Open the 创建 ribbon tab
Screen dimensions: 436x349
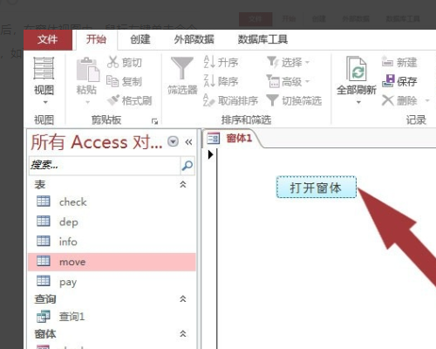140,39
